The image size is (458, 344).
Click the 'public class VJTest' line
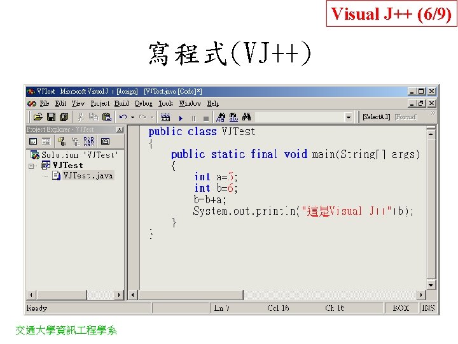point(202,132)
